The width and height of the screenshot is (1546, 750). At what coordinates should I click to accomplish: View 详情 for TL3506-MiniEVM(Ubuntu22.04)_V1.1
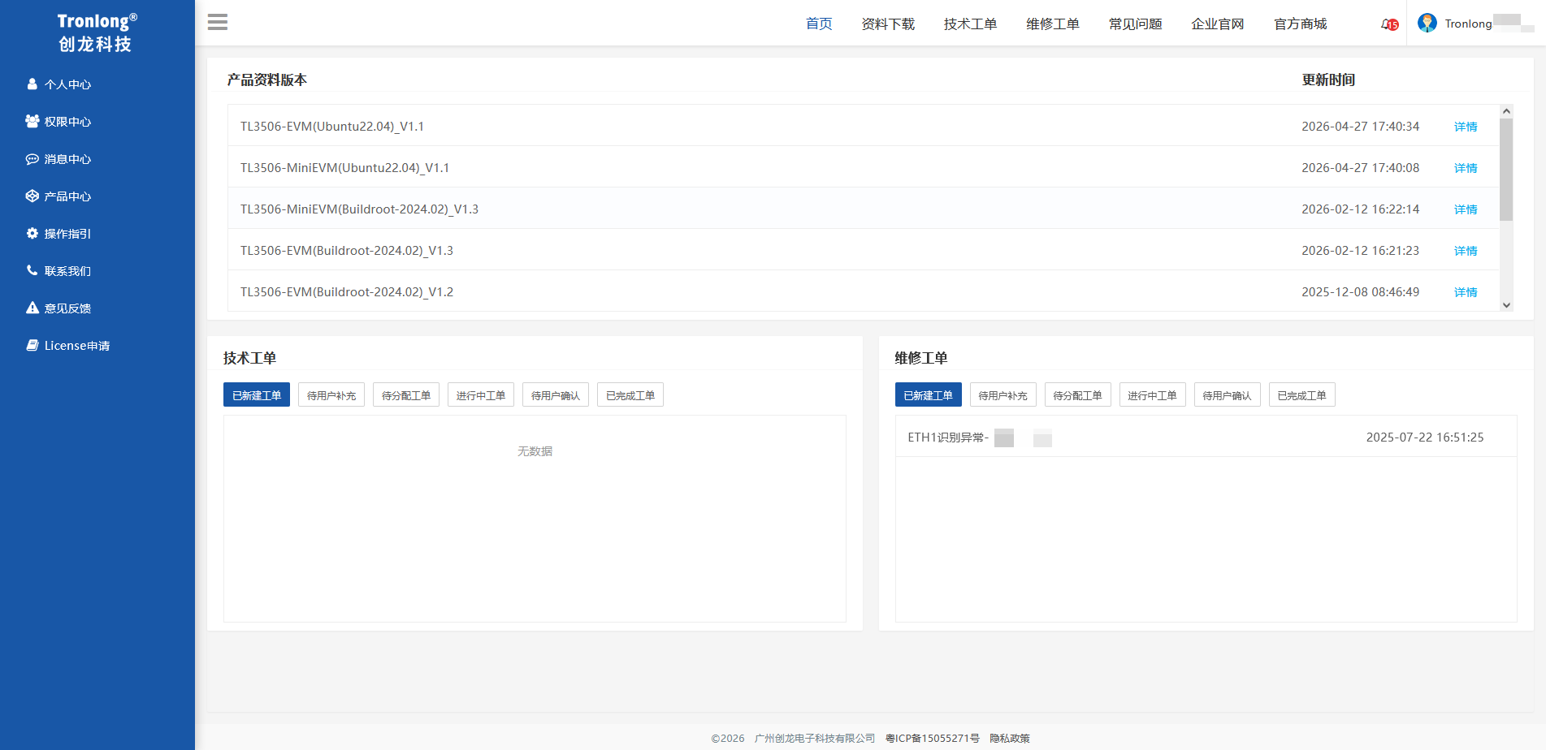pos(1466,168)
